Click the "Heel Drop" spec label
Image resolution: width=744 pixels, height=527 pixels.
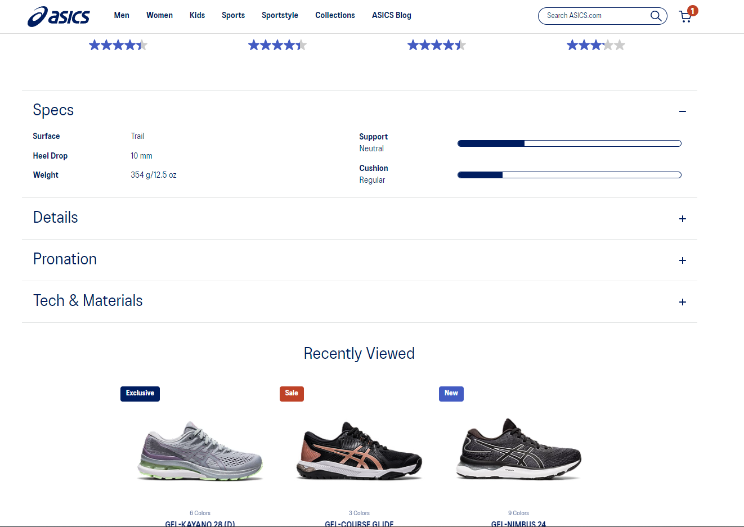tap(50, 156)
